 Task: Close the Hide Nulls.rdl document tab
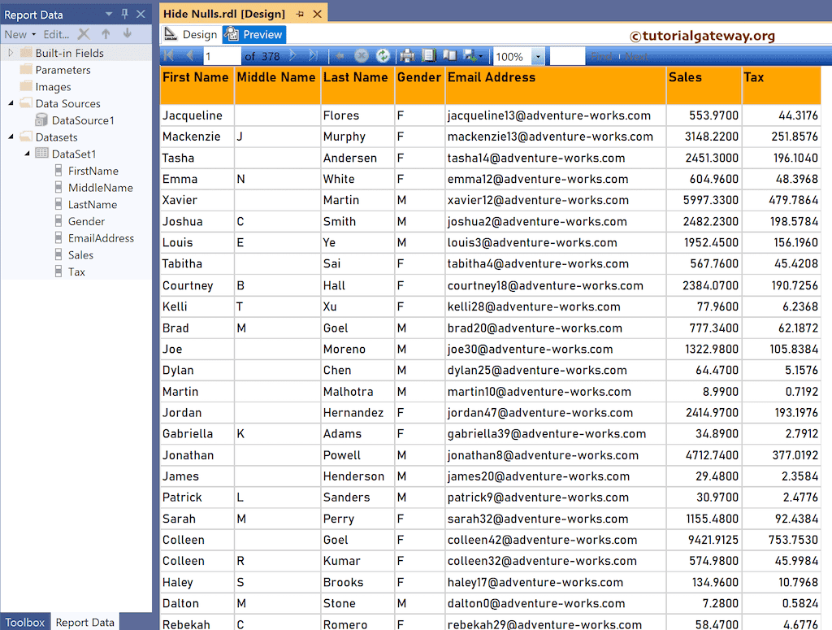[318, 14]
